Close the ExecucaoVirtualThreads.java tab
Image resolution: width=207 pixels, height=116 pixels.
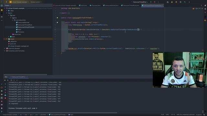click(162, 5)
